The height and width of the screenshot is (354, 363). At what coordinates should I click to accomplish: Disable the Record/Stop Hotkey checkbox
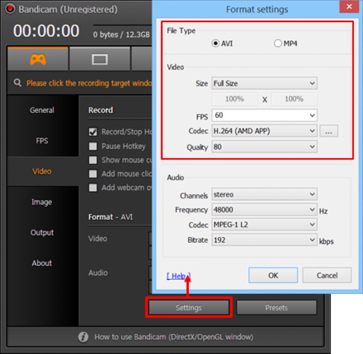[x=93, y=132]
